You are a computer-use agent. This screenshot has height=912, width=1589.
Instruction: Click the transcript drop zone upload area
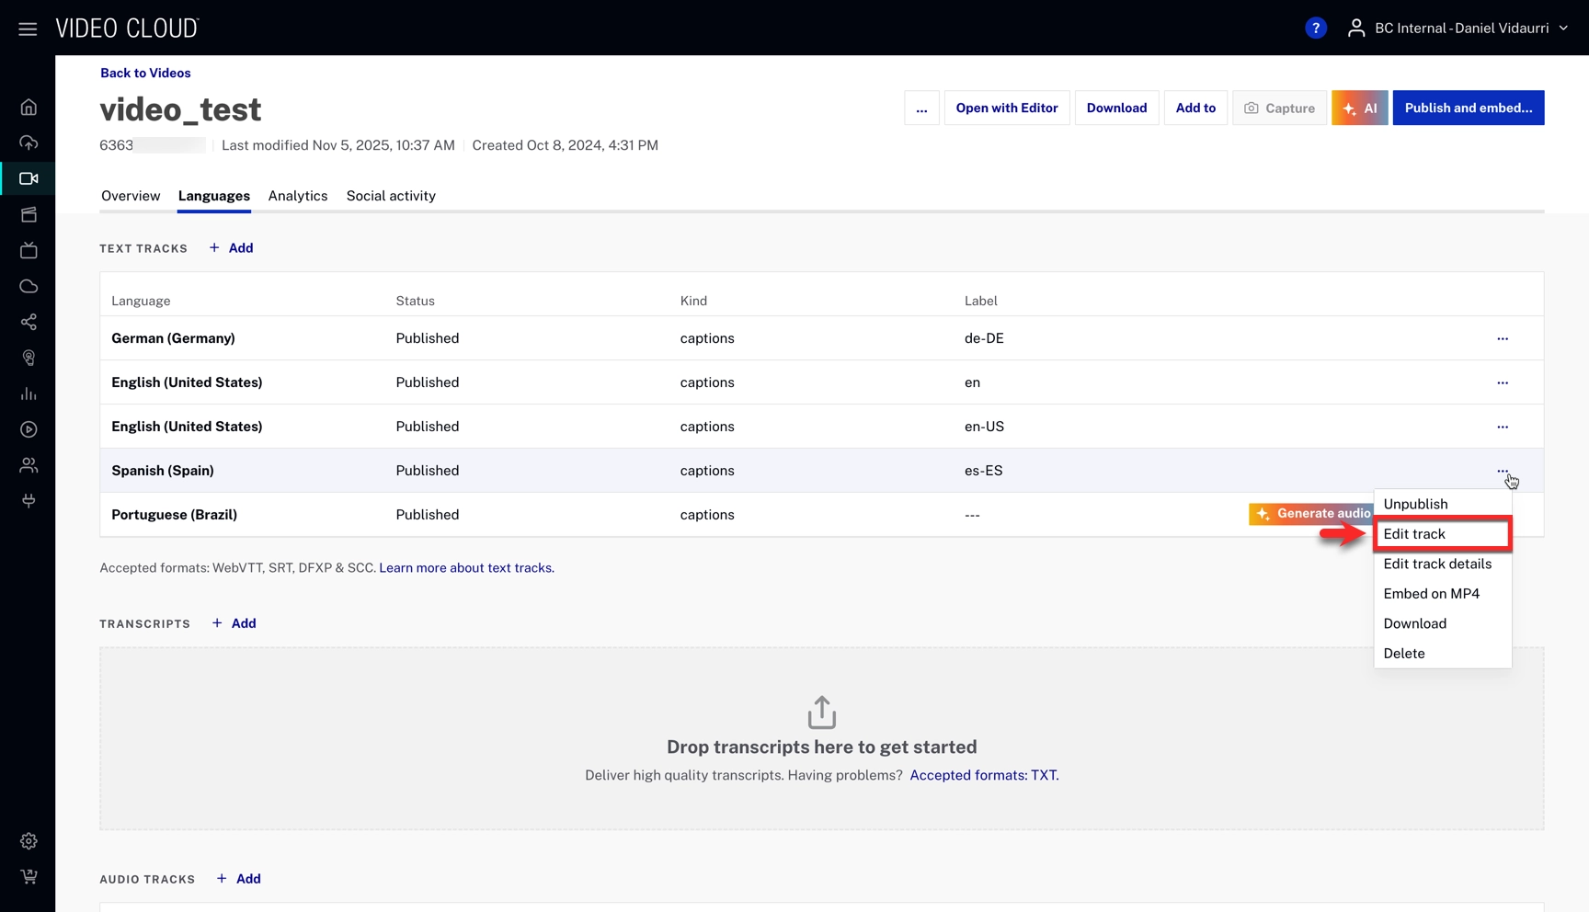coord(821,738)
